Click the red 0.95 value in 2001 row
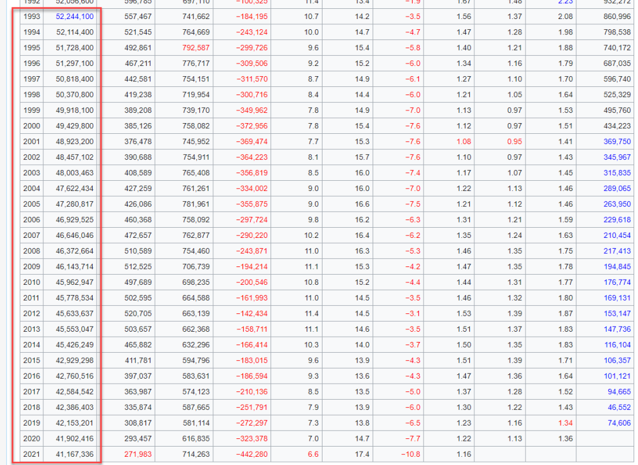Screen dimensions: 638x465 514,141
